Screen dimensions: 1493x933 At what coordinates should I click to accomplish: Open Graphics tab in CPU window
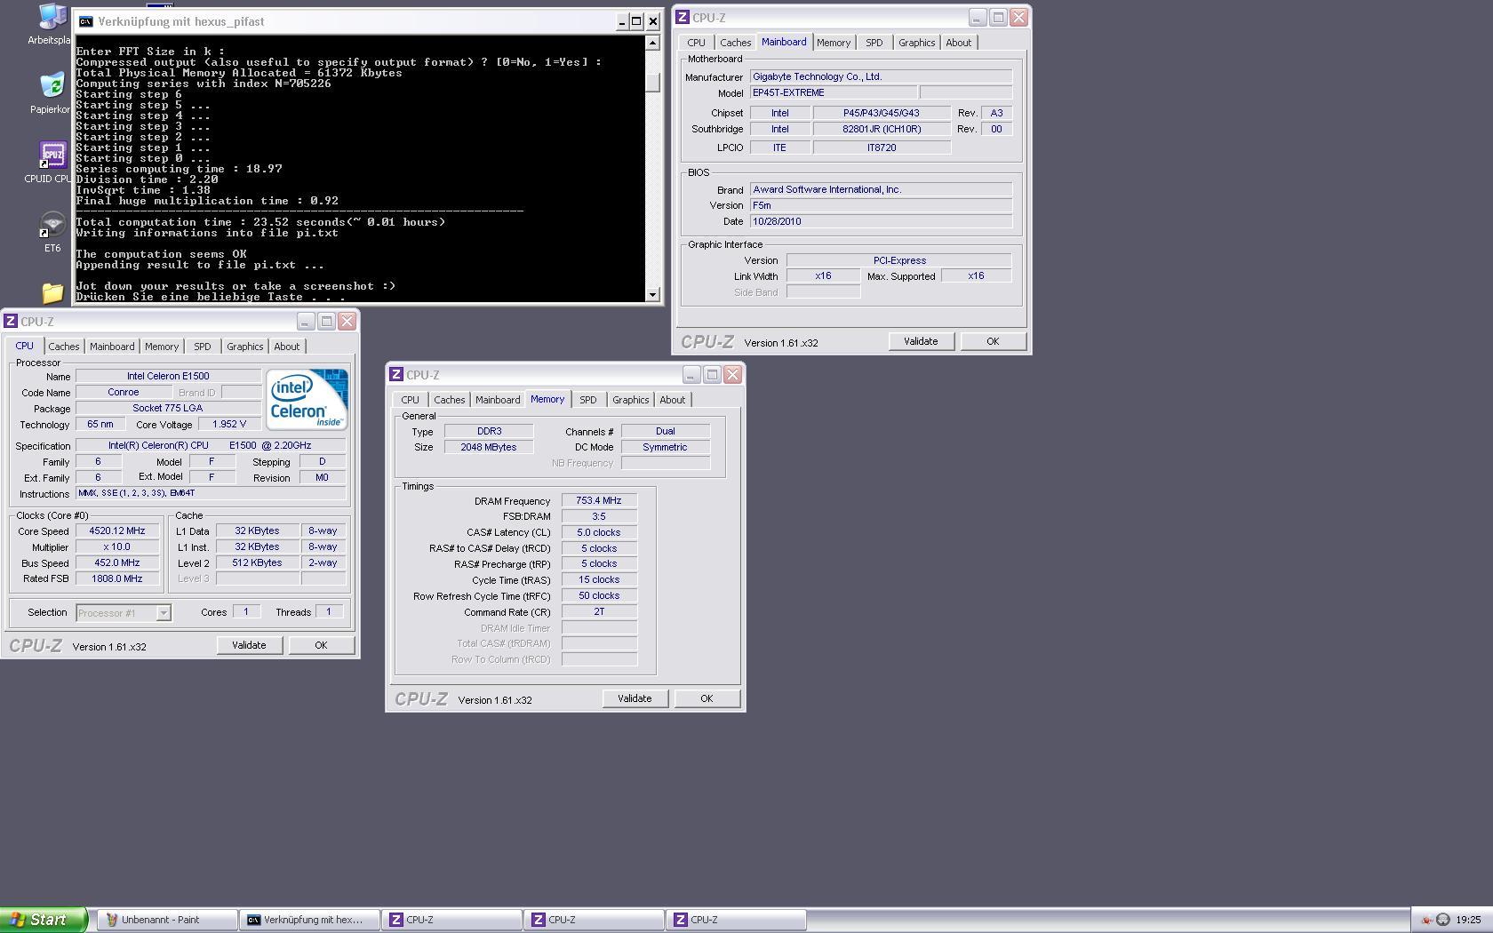click(245, 347)
